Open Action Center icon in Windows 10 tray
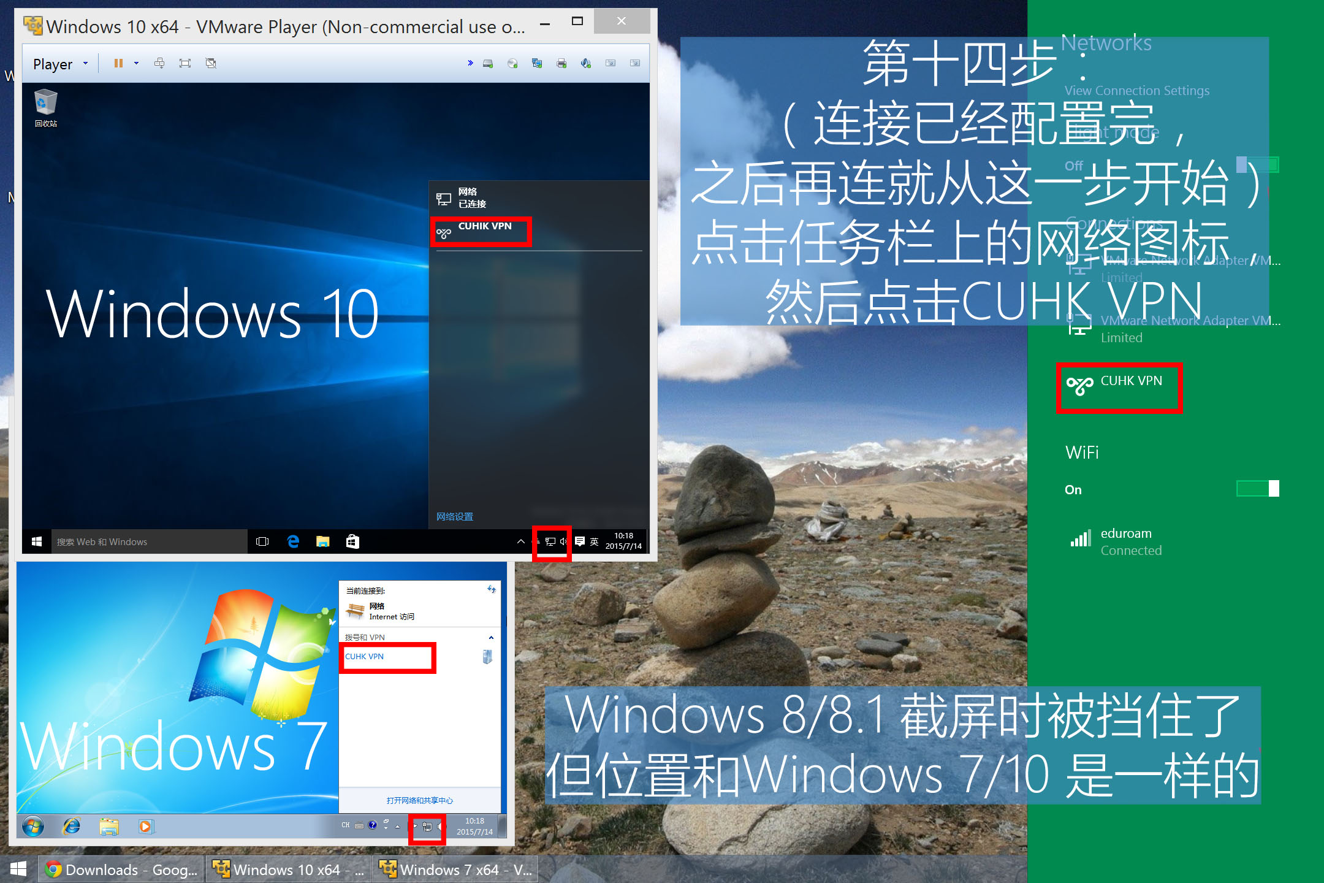Image resolution: width=1324 pixels, height=883 pixels. click(x=580, y=541)
